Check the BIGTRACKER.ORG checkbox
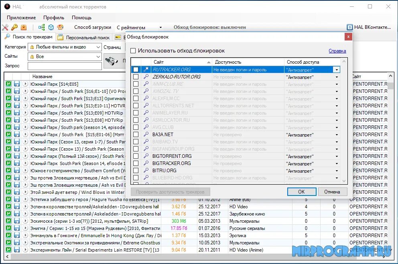Screen dimensions: 398x264 tap(136, 163)
